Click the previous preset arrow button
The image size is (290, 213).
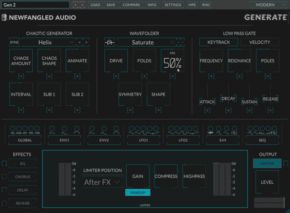click(75, 5)
